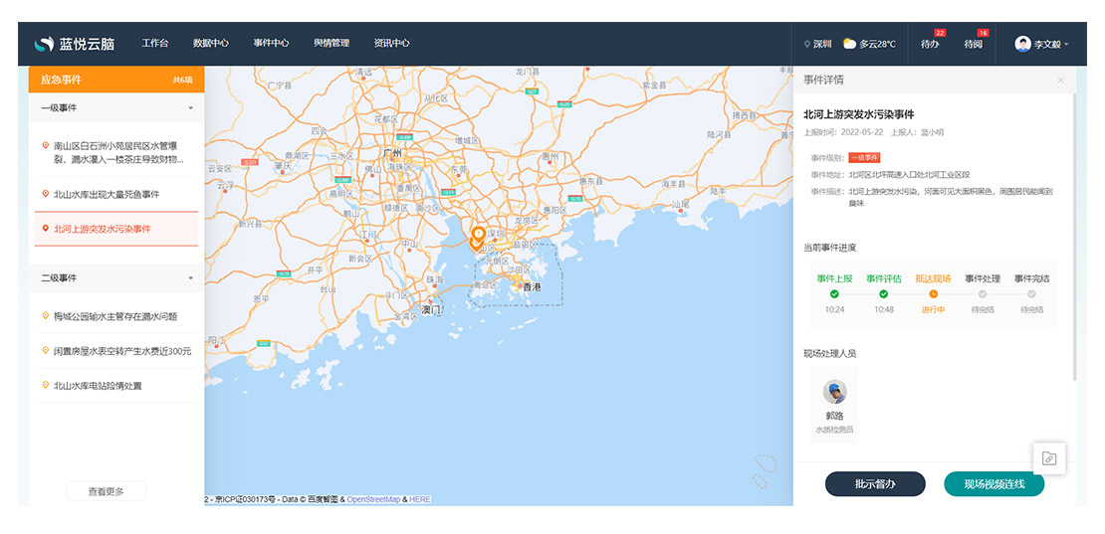The height and width of the screenshot is (534, 1105).
Task: Click the cloudy weather icon
Action: click(x=849, y=44)
